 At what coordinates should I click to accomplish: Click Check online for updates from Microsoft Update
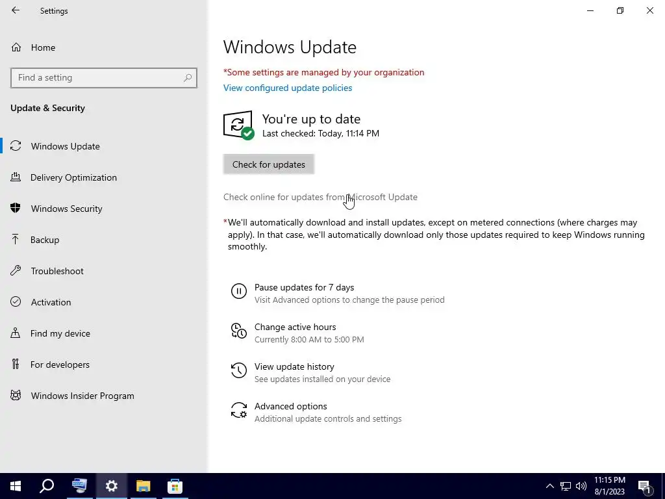tap(320, 197)
